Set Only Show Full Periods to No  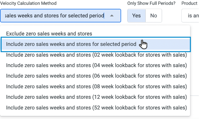click(x=154, y=16)
